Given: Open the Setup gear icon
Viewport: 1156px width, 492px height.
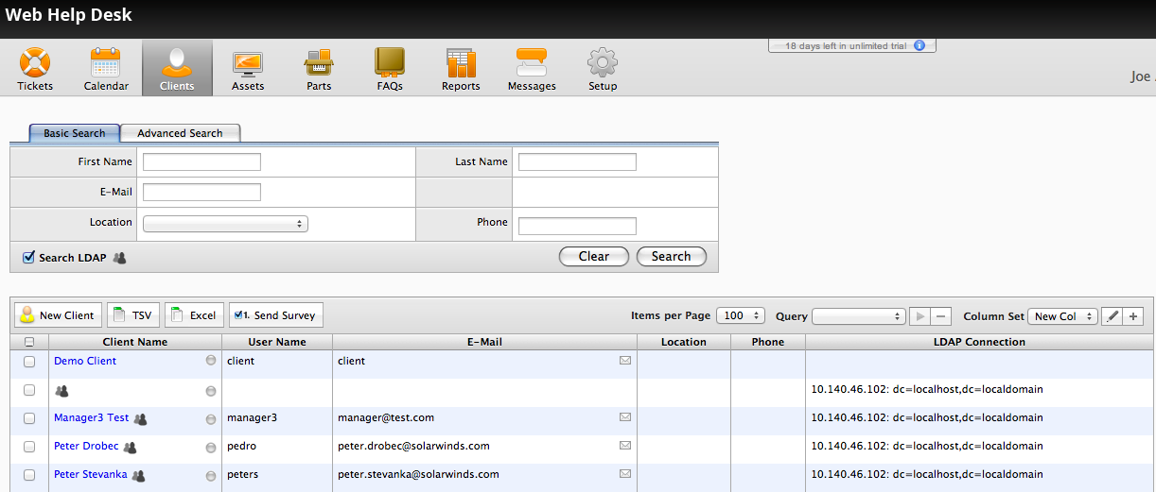Looking at the screenshot, I should coord(603,63).
